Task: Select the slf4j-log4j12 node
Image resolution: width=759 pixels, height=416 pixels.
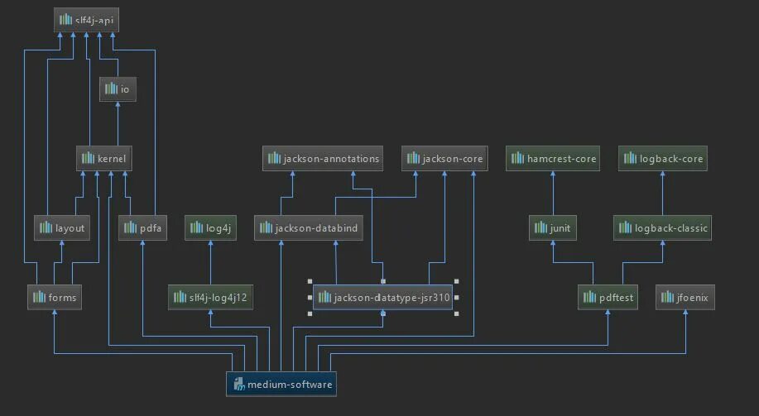Action: [x=210, y=297]
